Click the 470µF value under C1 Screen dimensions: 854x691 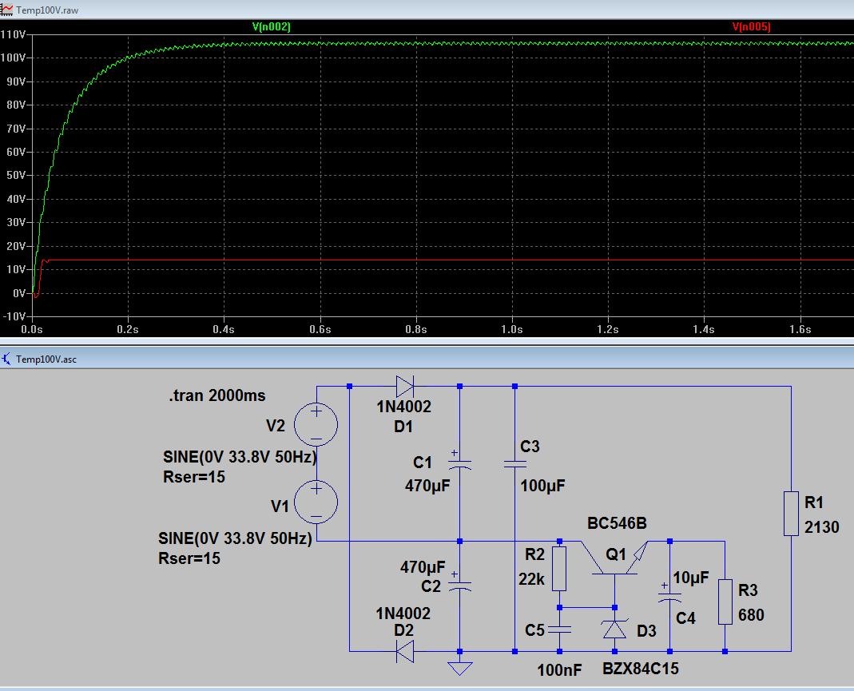pyautogui.click(x=427, y=486)
